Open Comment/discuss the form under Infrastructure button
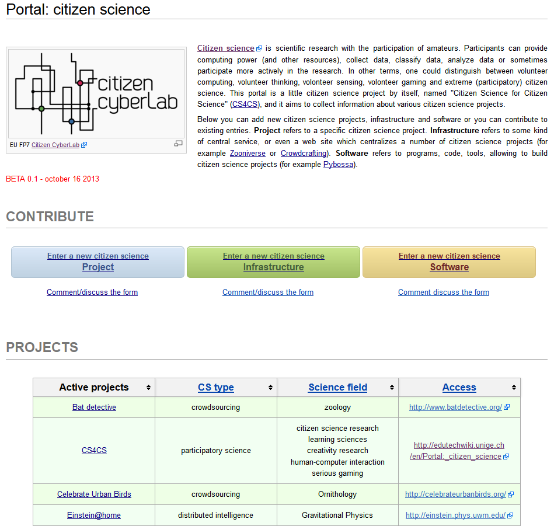 tap(268, 292)
